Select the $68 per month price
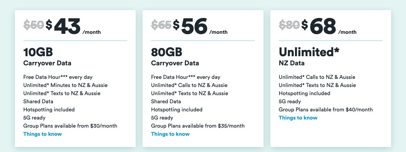406x152 pixels. coord(322,26)
